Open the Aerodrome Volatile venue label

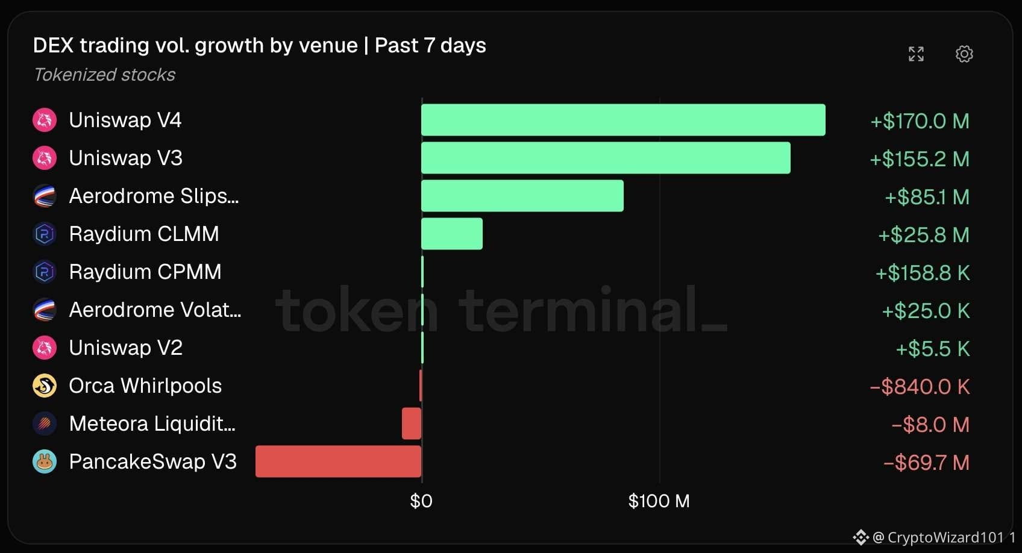155,310
